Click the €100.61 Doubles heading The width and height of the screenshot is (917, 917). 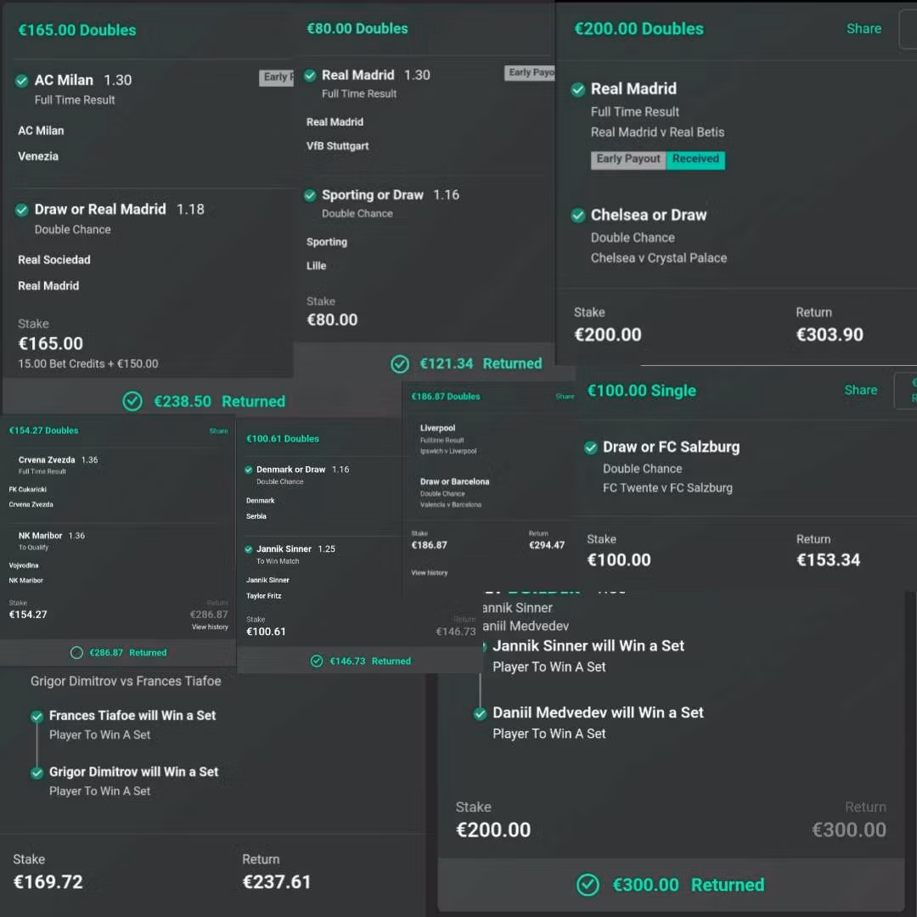pyautogui.click(x=283, y=439)
